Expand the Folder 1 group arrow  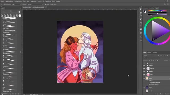[x=146, y=65]
